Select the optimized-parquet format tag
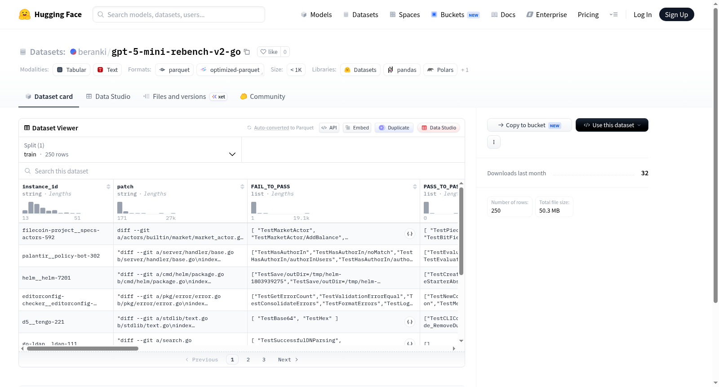Image resolution: width=719 pixels, height=387 pixels. pos(230,70)
